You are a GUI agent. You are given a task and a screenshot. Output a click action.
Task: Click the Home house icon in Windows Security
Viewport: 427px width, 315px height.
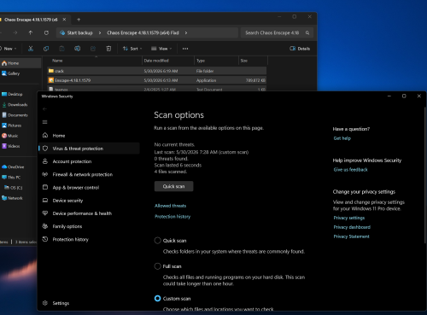point(45,135)
